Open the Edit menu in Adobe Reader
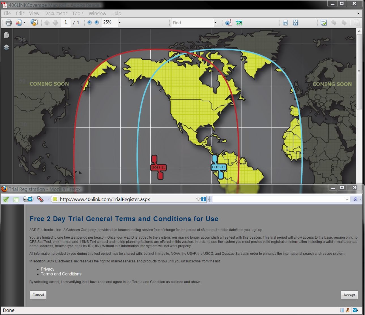The width and height of the screenshot is (365, 315). point(20,13)
